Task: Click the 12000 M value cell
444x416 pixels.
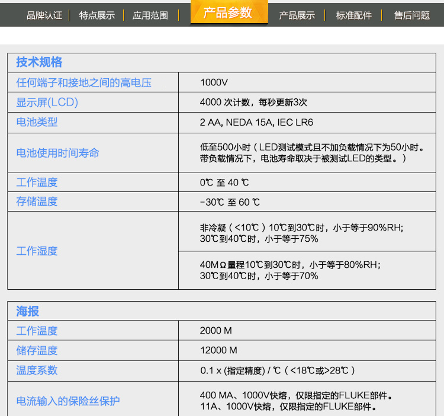Action: click(x=218, y=350)
